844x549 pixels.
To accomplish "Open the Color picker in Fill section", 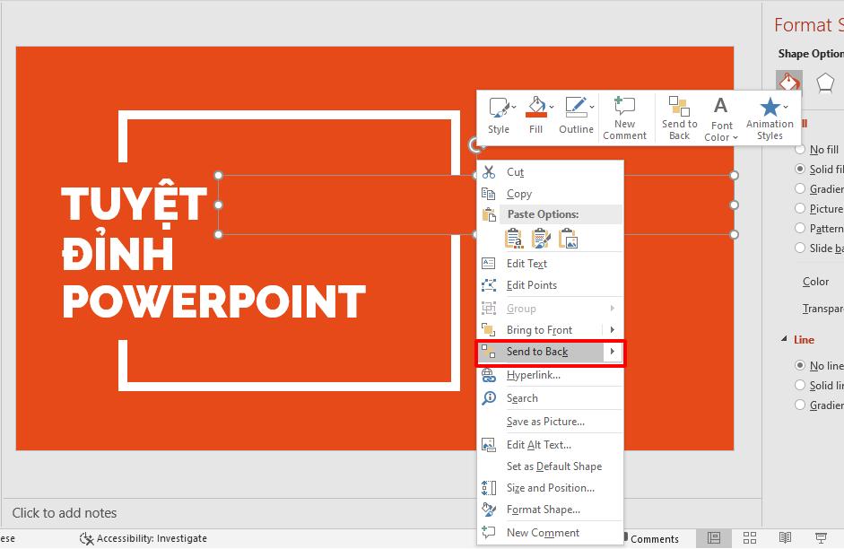I will point(816,281).
